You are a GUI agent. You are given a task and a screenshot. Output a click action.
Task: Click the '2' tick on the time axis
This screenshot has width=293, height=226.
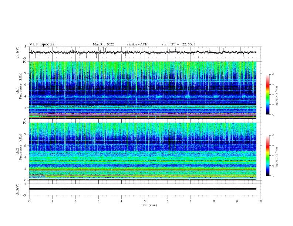click(75, 201)
